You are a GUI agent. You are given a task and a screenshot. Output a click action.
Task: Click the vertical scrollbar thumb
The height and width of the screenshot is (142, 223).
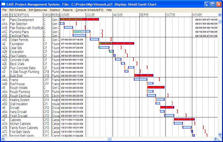[x=220, y=21]
